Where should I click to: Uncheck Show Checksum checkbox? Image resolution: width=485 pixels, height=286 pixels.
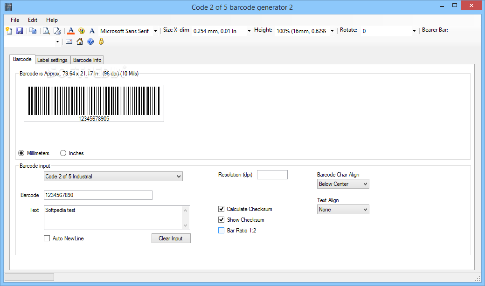(x=221, y=219)
